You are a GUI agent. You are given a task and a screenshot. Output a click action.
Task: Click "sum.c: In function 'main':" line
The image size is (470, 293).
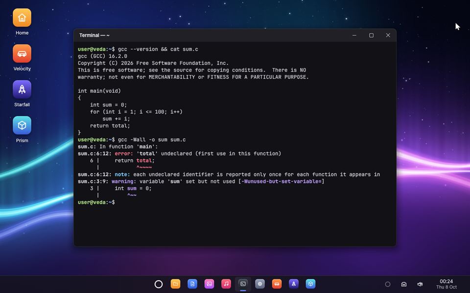(x=118, y=147)
